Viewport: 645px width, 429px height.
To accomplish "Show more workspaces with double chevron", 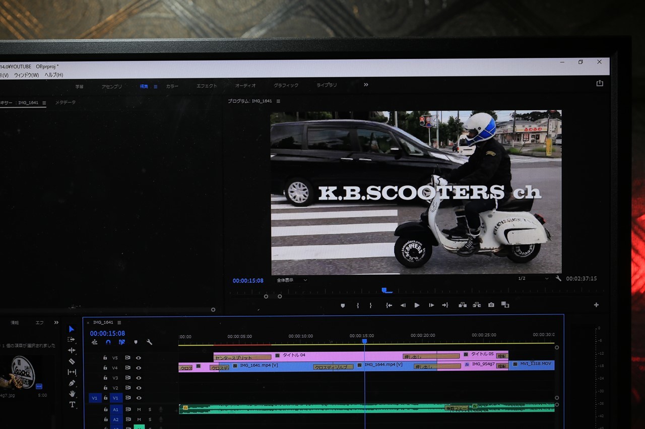I will [366, 84].
